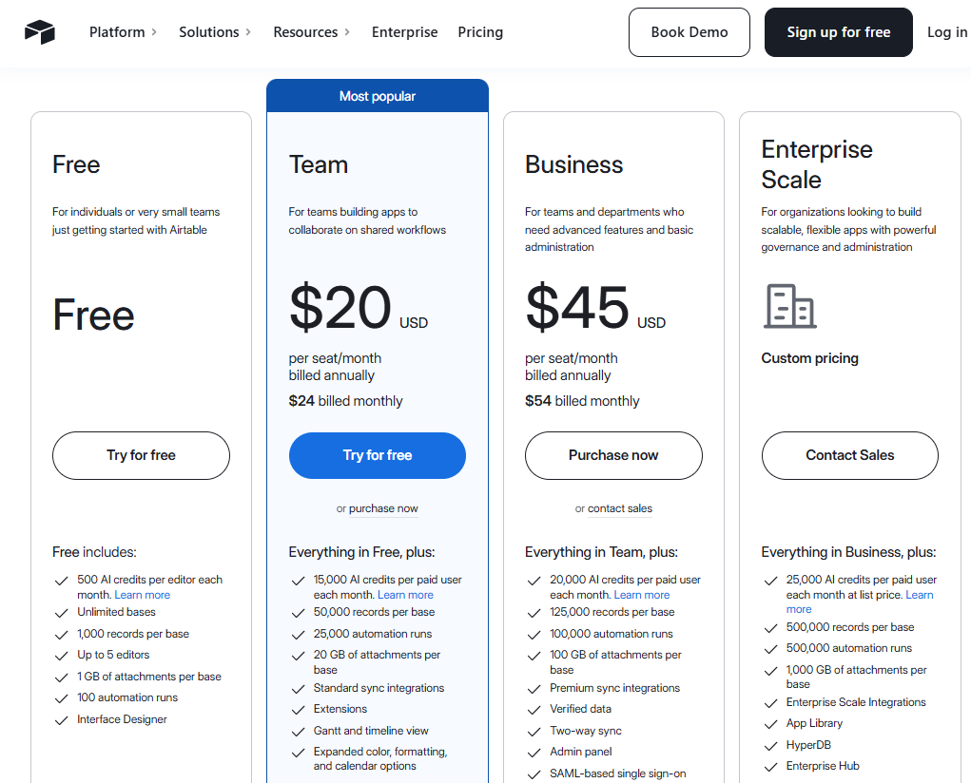Image resolution: width=971 pixels, height=783 pixels.
Task: Click checkmark beside App Library
Action: click(x=770, y=724)
